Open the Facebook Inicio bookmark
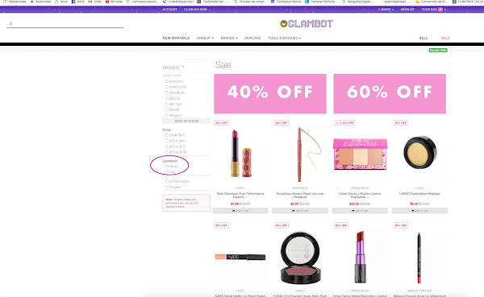 point(77,2)
